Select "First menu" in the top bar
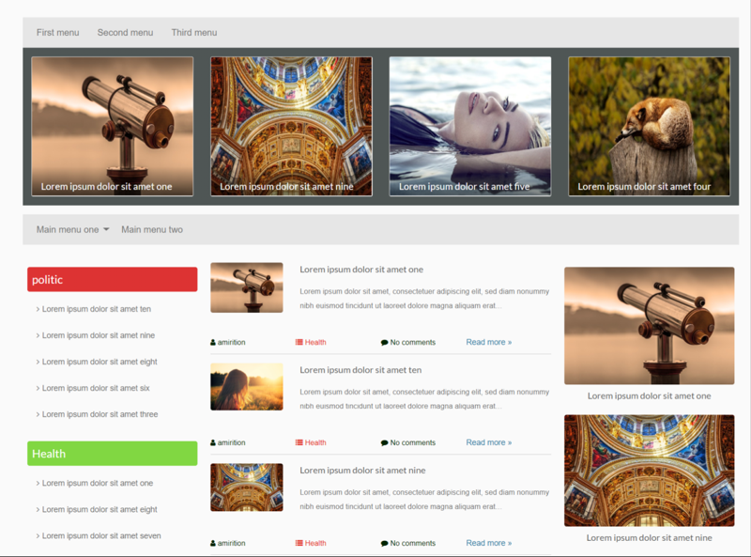This screenshot has height=557, width=751. (x=57, y=32)
